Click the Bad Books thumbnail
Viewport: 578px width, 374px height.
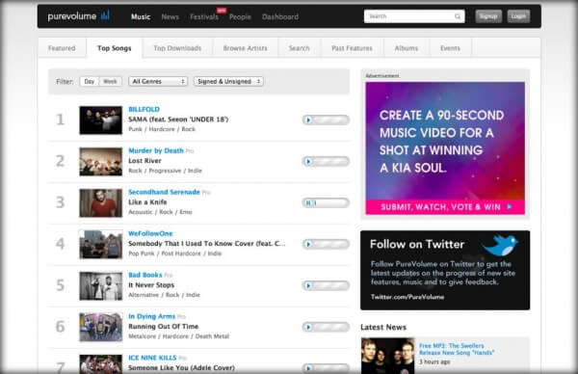coord(100,286)
